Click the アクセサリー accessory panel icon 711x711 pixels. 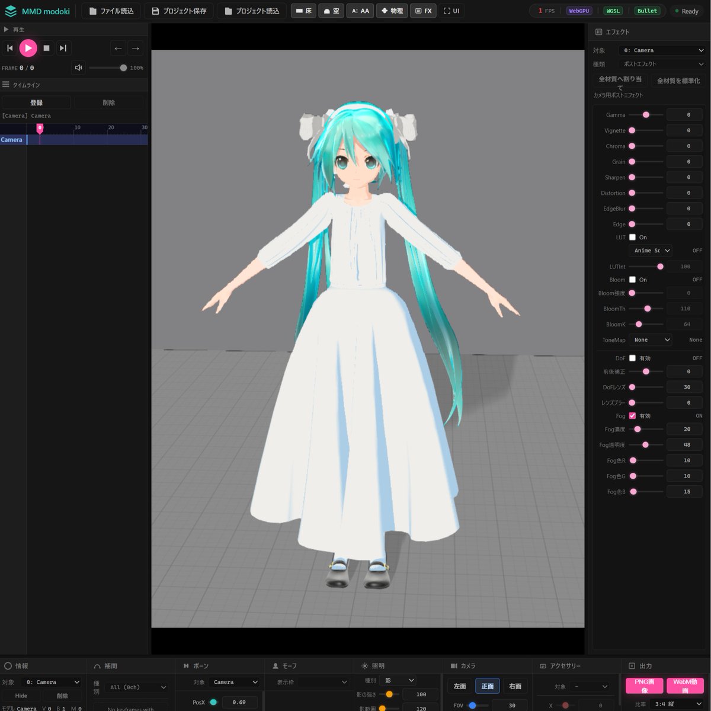tap(543, 666)
